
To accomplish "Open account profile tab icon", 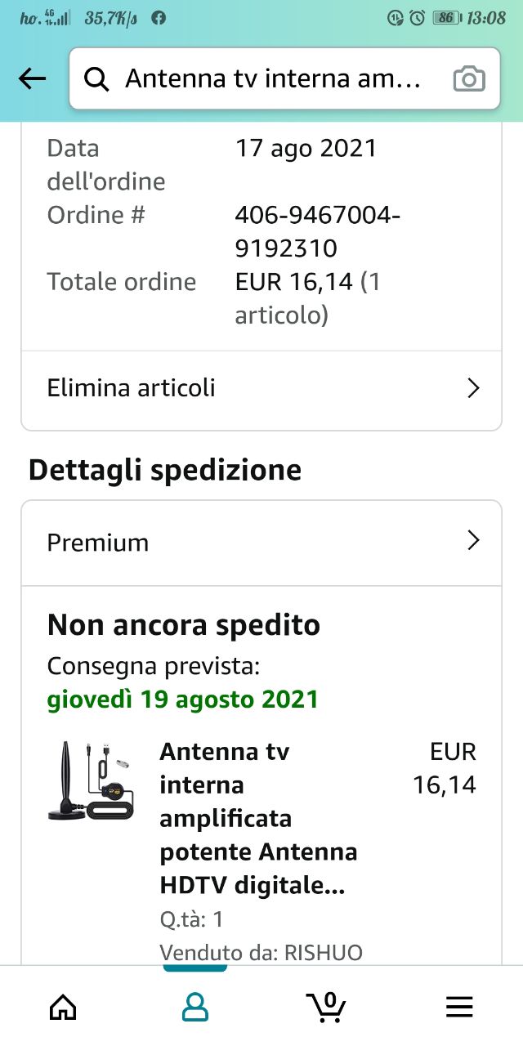I will [194, 1007].
